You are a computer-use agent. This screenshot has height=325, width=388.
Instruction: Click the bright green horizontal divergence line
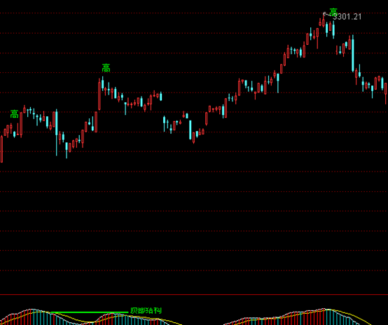tap(89, 312)
